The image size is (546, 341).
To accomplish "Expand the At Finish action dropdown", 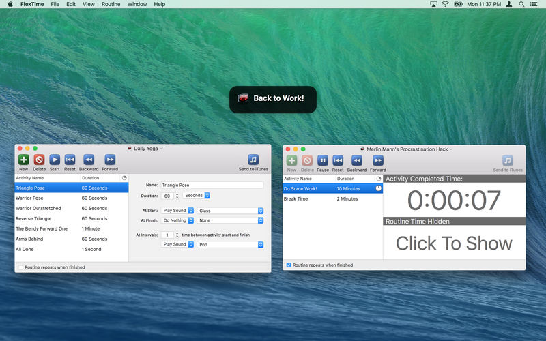I will pos(178,220).
